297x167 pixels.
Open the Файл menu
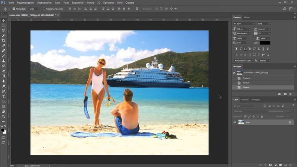tap(11, 3)
